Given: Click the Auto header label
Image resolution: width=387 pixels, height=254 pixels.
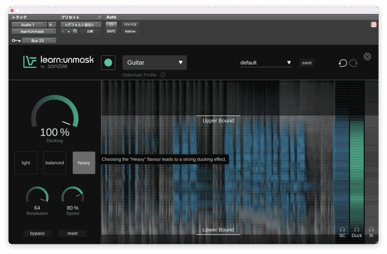Looking at the screenshot, I should pyautogui.click(x=111, y=17).
